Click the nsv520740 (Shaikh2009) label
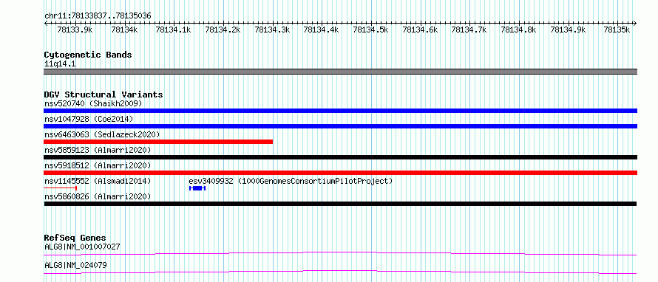Viewport: 658px width, 282px height. [x=93, y=103]
